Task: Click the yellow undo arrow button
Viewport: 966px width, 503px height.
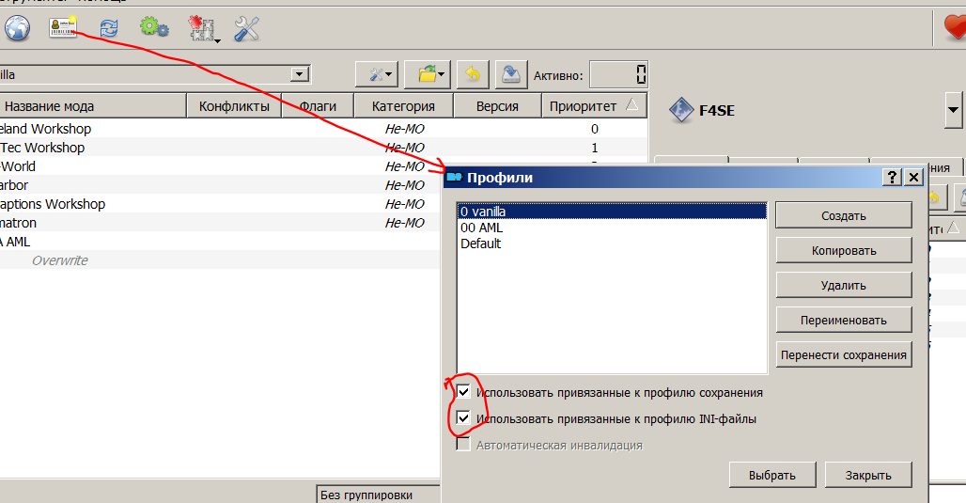Action: (472, 74)
